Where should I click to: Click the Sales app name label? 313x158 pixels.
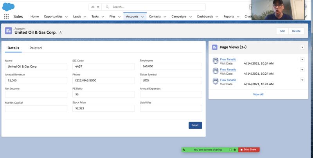click(x=18, y=16)
